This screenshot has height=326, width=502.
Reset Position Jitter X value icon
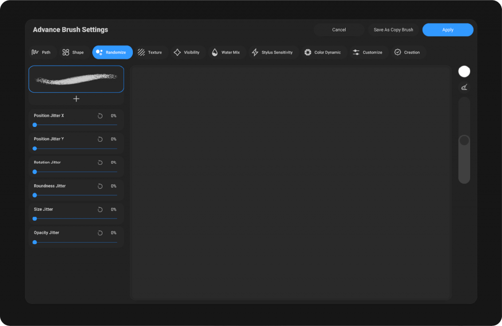(x=100, y=116)
